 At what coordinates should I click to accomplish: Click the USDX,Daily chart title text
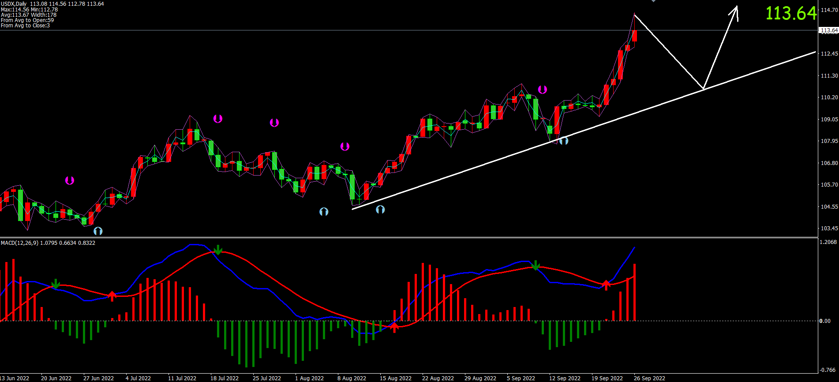tap(14, 4)
